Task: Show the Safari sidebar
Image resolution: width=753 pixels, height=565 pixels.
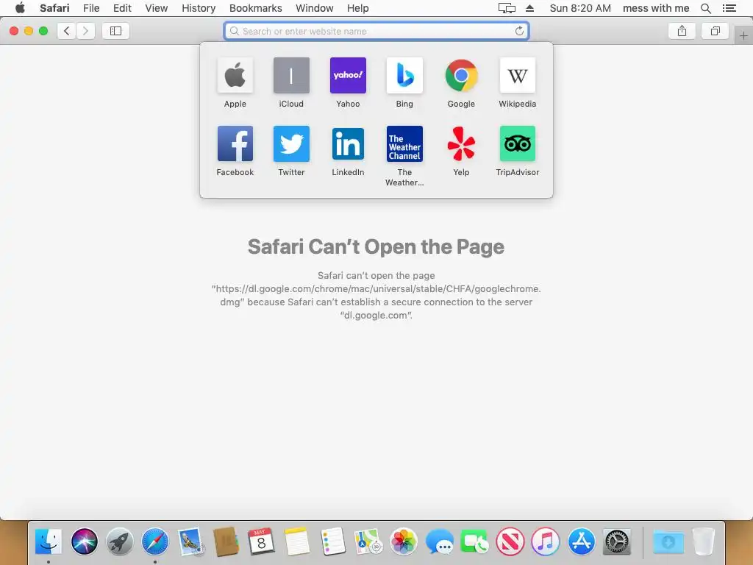Action: [x=115, y=31]
